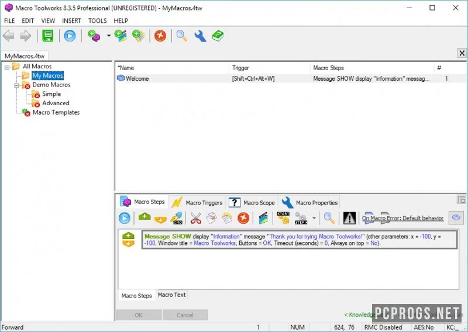Select the Welcome macro row
Screen dimensions: 468x332
pyautogui.click(x=290, y=78)
